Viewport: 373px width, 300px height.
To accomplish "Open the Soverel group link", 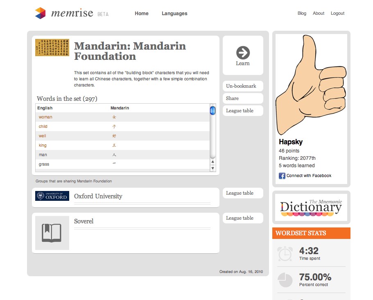I will point(84,221).
